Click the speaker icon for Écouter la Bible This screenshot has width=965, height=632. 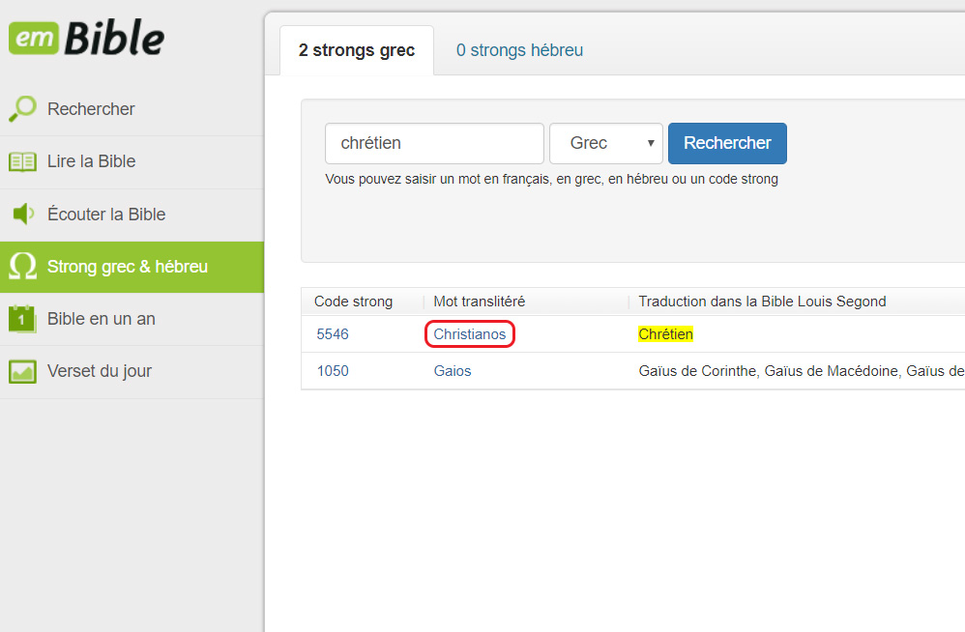22,215
